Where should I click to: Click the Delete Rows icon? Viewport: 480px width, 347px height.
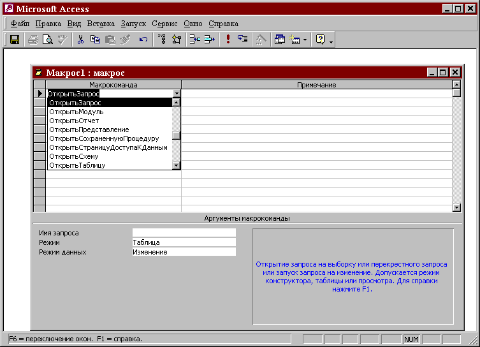(x=209, y=40)
